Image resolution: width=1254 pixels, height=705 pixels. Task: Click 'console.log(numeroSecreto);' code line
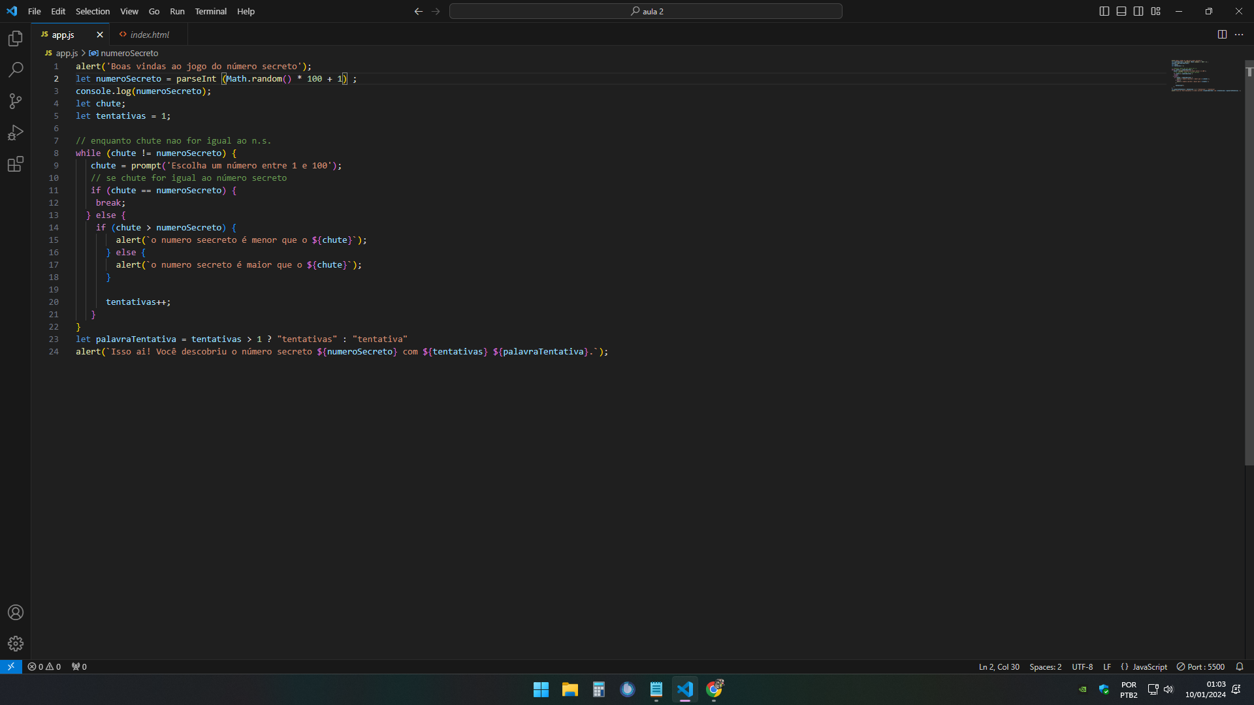(x=144, y=91)
